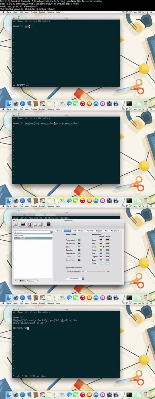Image resolution: width=155 pixels, height=399 pixels.
Task: Click the RPROMPT="%T line in vim
Action: click(20, 328)
